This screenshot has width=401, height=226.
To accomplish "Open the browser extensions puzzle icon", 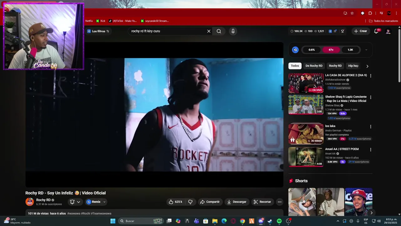I will [x=370, y=13].
